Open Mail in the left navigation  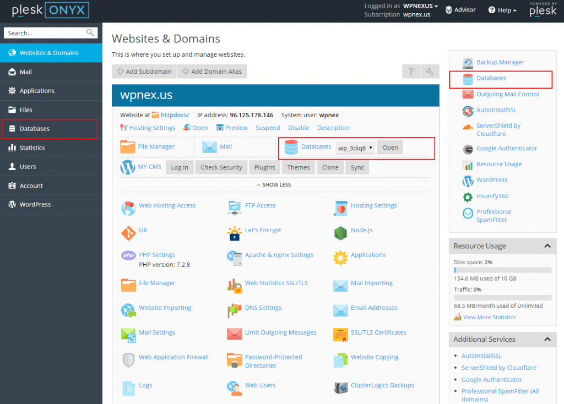coord(51,72)
